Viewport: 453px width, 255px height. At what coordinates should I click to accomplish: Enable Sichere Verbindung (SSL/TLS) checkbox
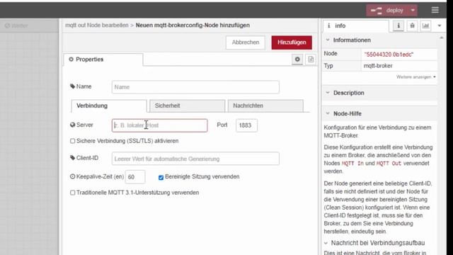[72, 141]
